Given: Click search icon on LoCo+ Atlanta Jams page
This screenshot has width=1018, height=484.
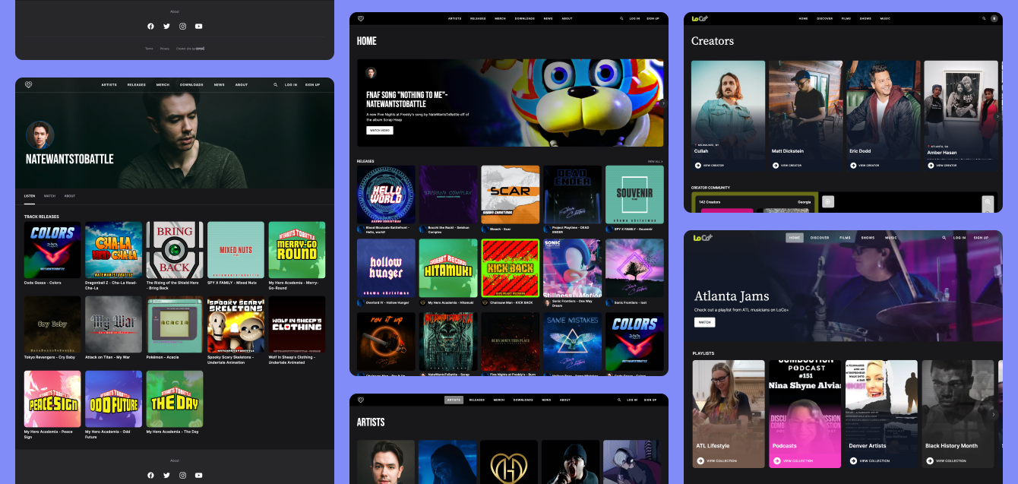Looking at the screenshot, I should [944, 238].
